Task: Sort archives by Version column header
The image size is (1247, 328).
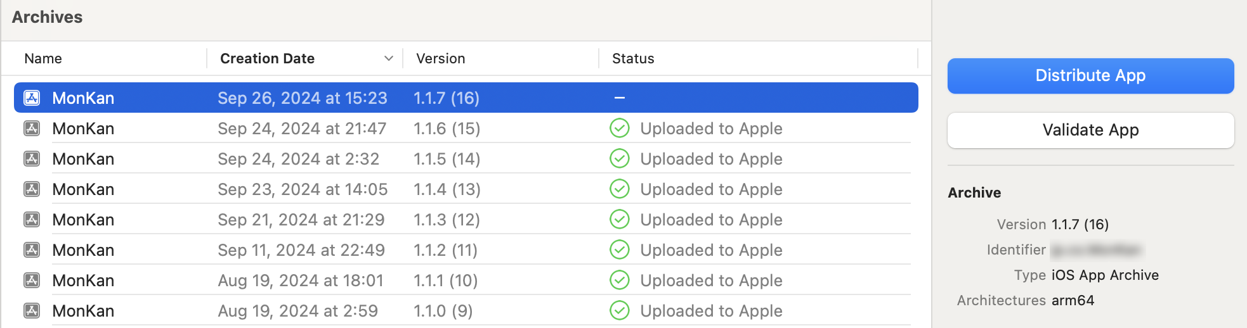Action: (440, 58)
